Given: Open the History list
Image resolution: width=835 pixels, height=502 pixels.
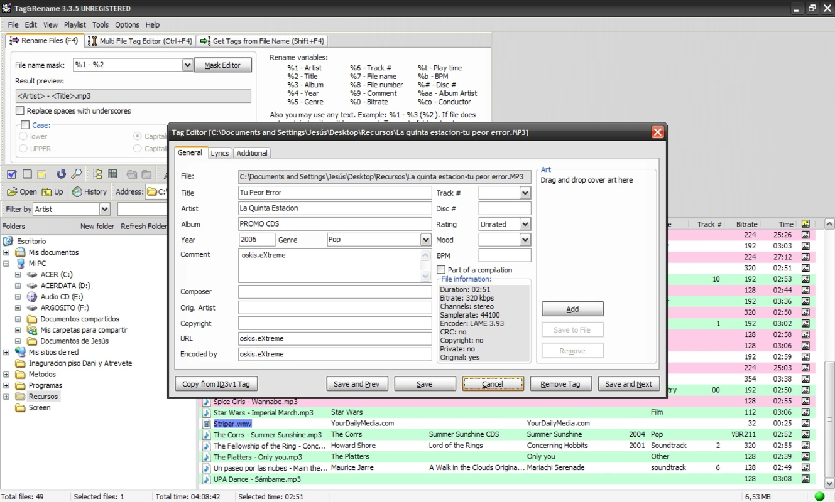Looking at the screenshot, I should pos(89,191).
